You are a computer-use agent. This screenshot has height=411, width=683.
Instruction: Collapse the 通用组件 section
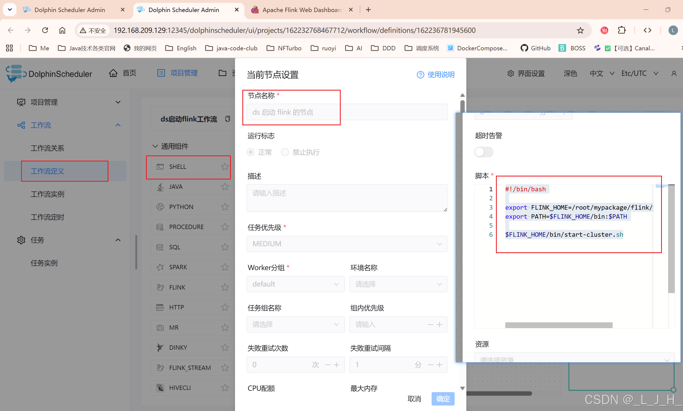click(x=155, y=146)
